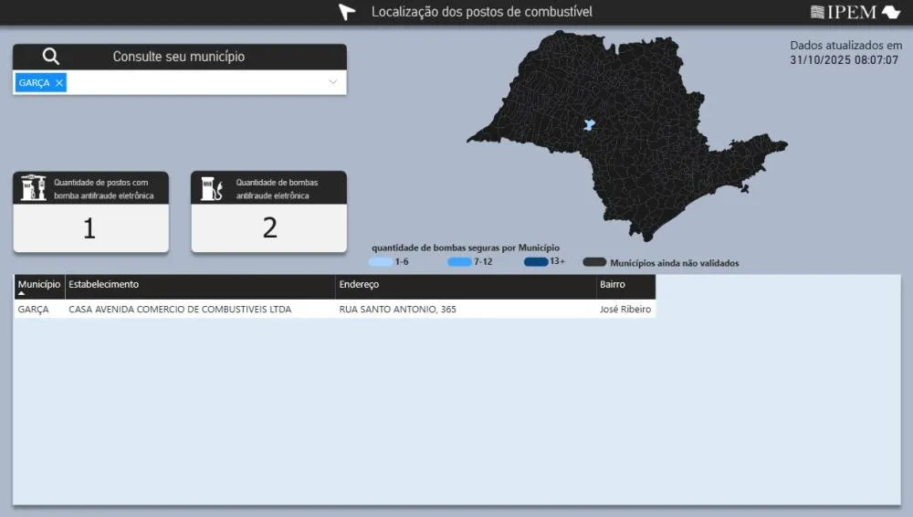This screenshot has width=913, height=517.
Task: Sort table by the Bairro column header
Action: 612,285
